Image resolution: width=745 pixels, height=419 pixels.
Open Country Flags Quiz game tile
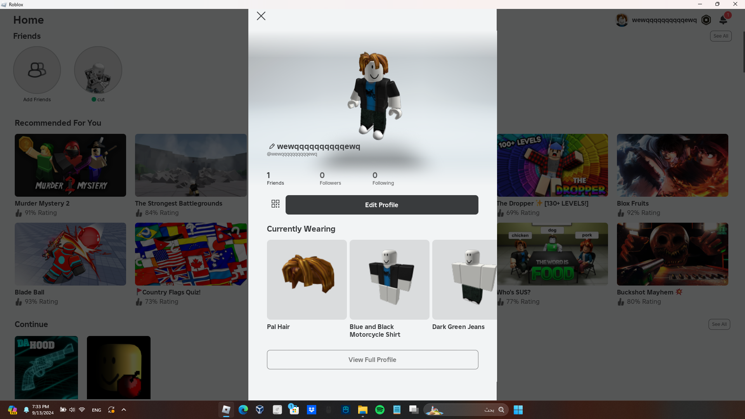click(191, 254)
